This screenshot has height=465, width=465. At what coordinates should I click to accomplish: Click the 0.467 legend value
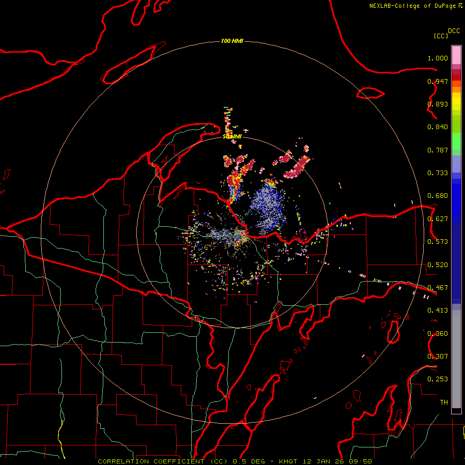(x=438, y=288)
